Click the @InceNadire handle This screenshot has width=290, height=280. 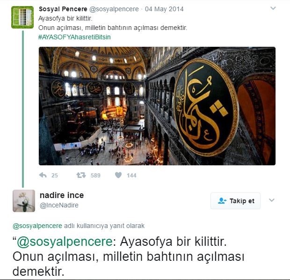(x=59, y=205)
